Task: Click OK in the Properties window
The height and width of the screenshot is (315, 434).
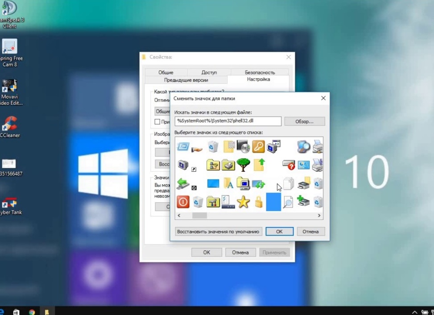Action: pos(207,253)
